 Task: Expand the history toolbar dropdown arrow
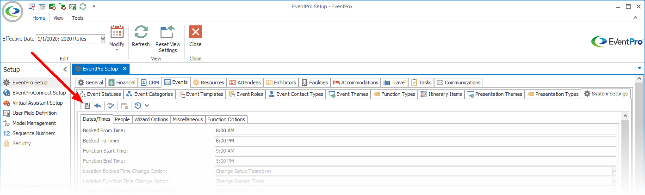click(147, 106)
